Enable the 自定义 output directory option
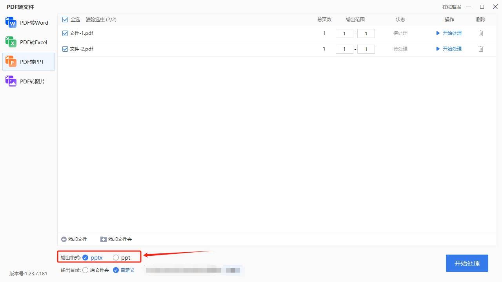 115,270
